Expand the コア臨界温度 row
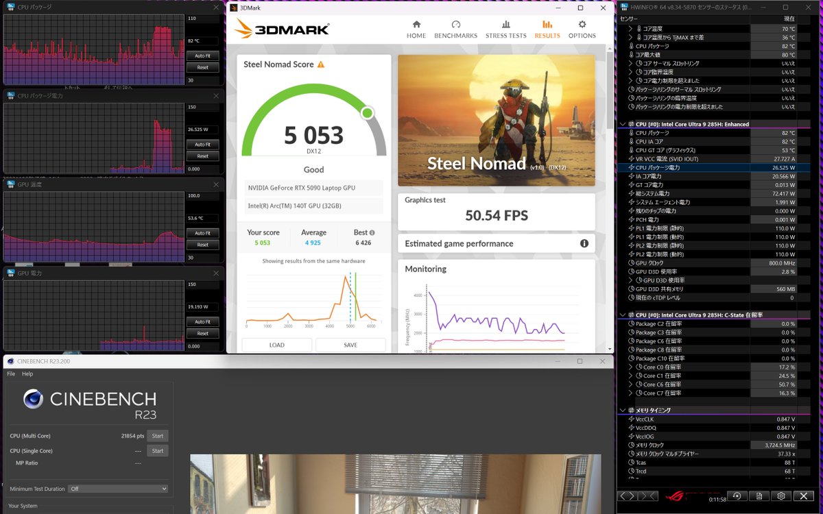Viewport: 823px width, 514px height. tap(631, 72)
